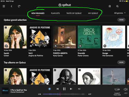Viewport: 129px width, 97px height.
Task: Click the Emeralds album title
Action: point(81,53)
